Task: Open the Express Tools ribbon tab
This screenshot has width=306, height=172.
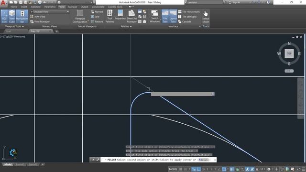Action: (x=115, y=7)
